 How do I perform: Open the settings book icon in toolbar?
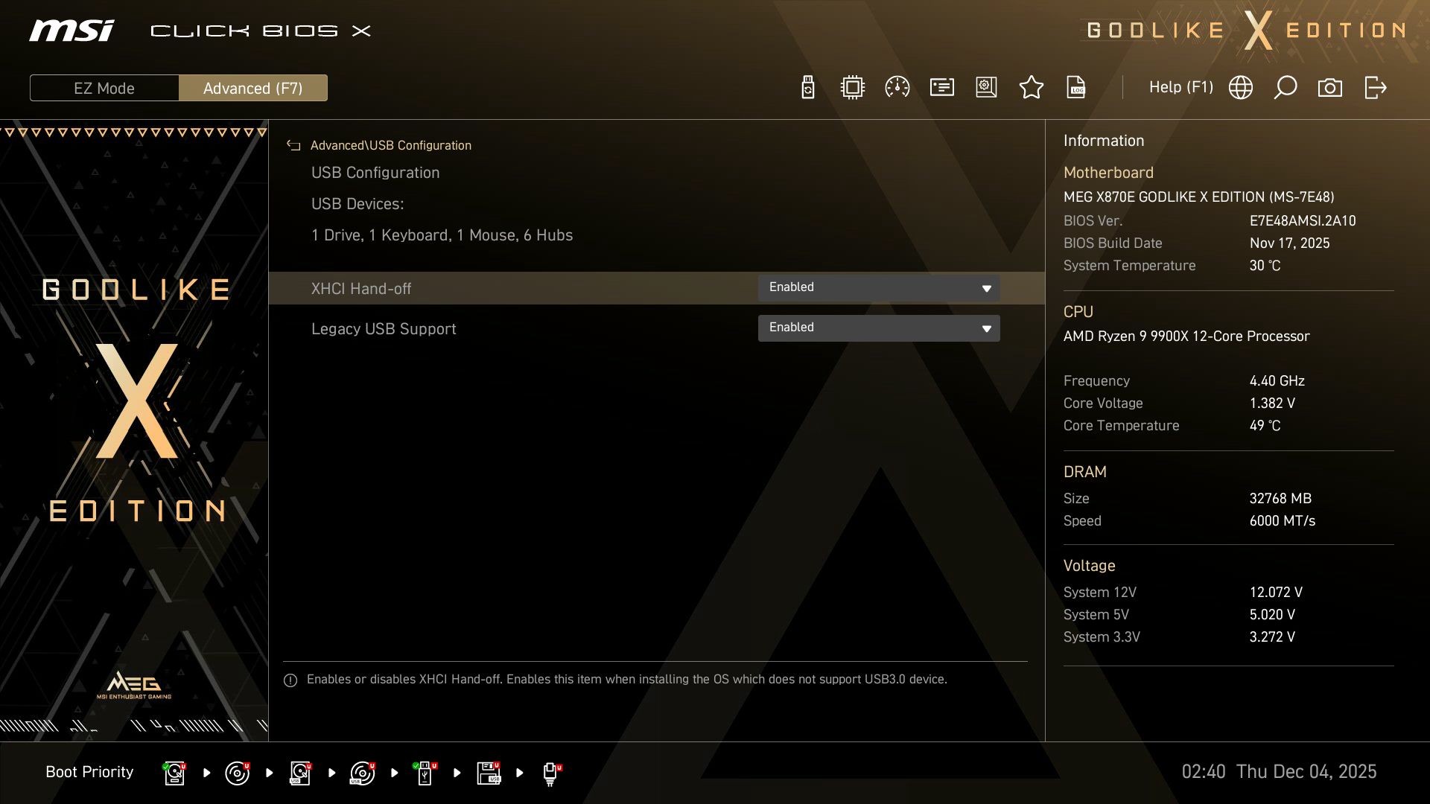986,87
